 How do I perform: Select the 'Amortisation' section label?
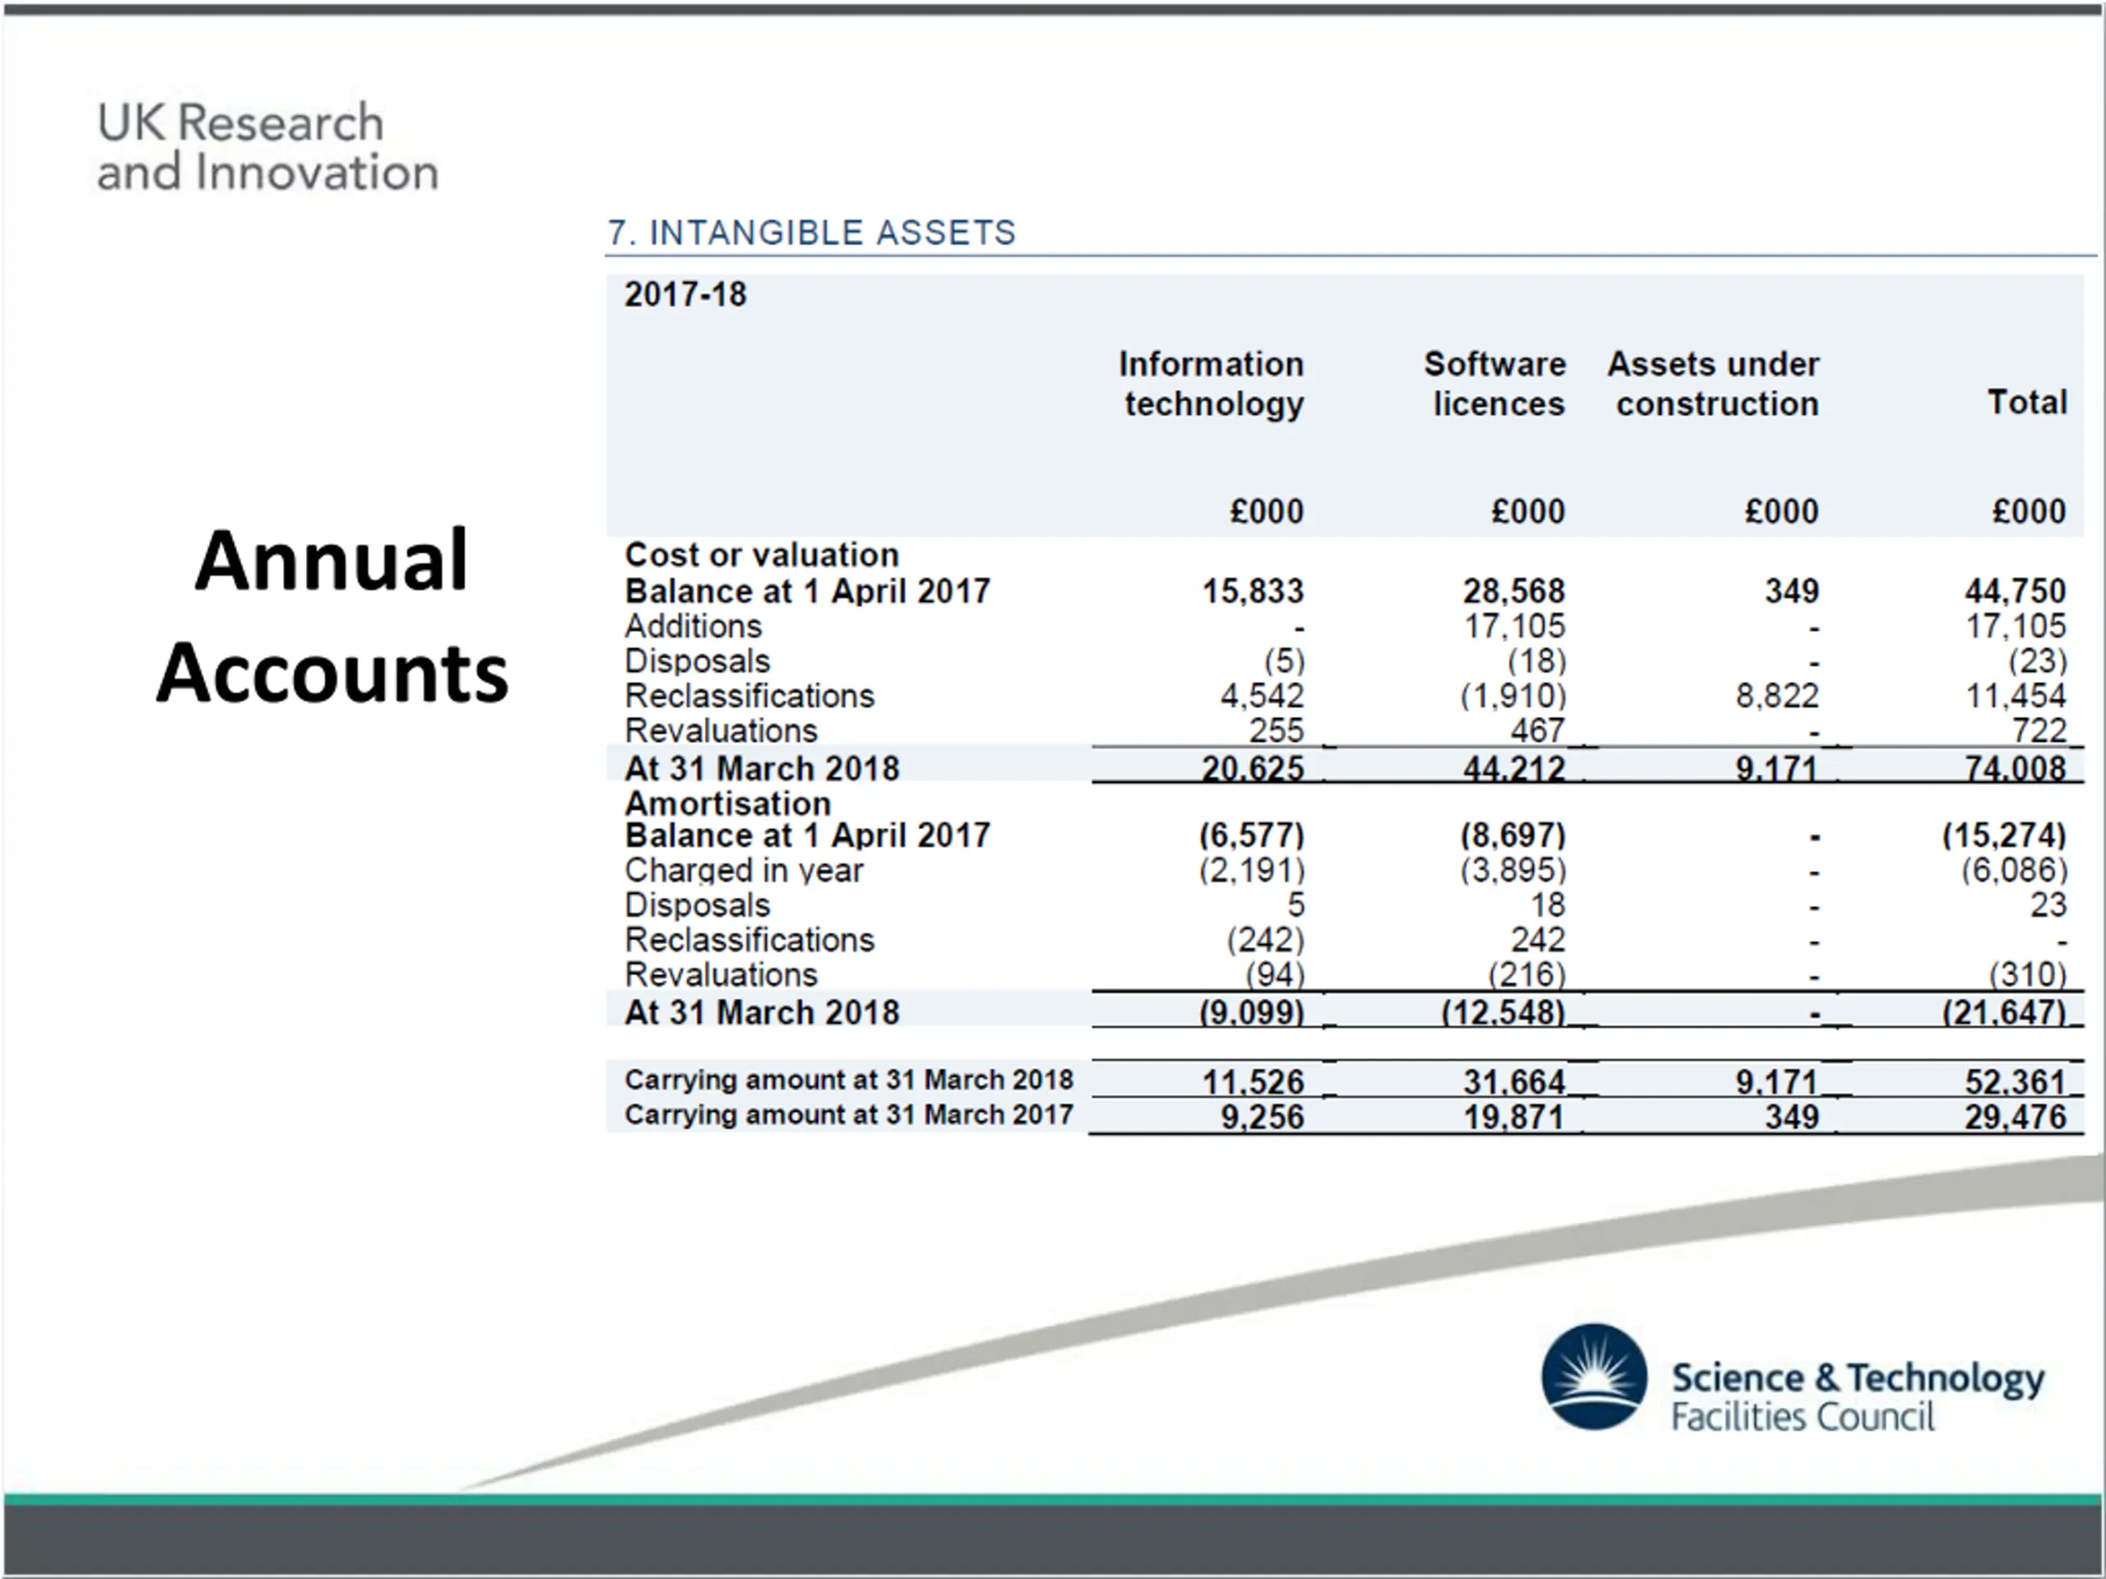pyautogui.click(x=727, y=803)
